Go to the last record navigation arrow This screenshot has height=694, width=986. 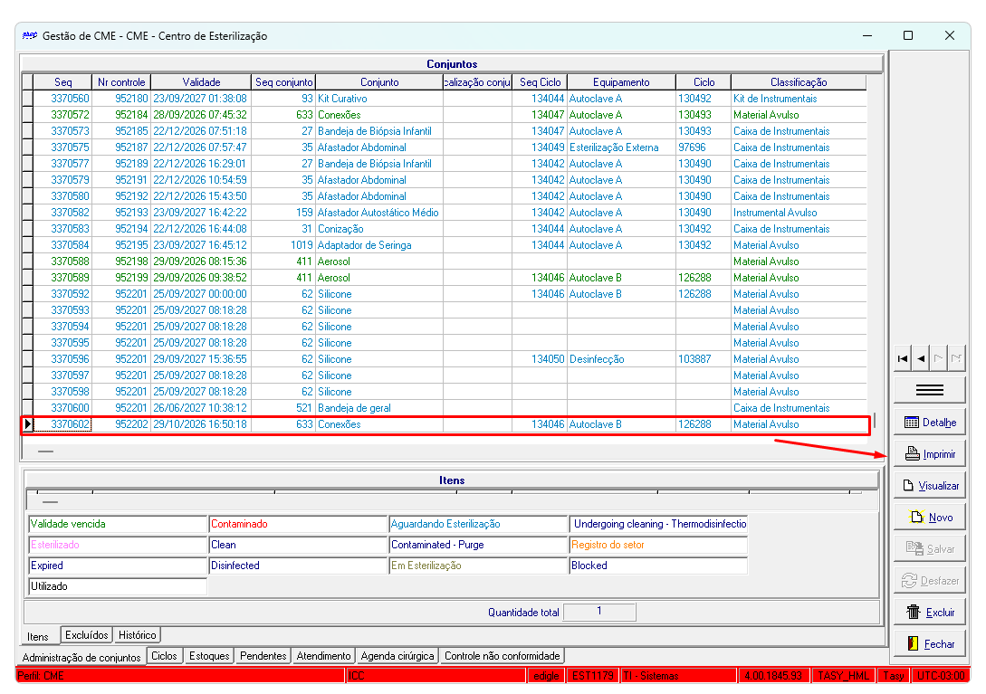click(x=956, y=358)
